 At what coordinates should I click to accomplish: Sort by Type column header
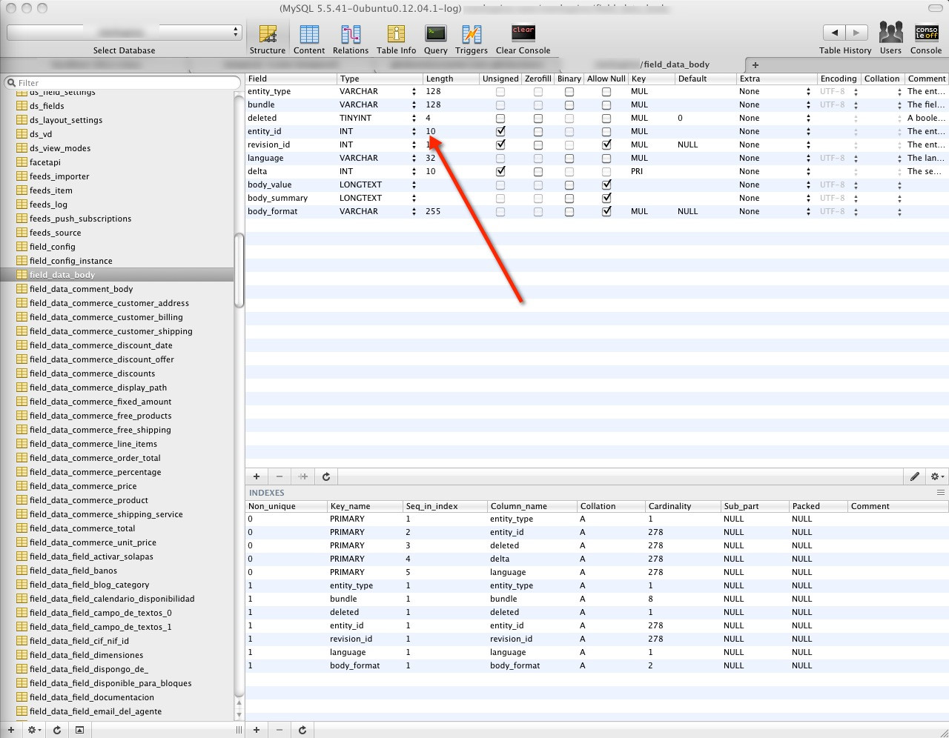click(380, 79)
